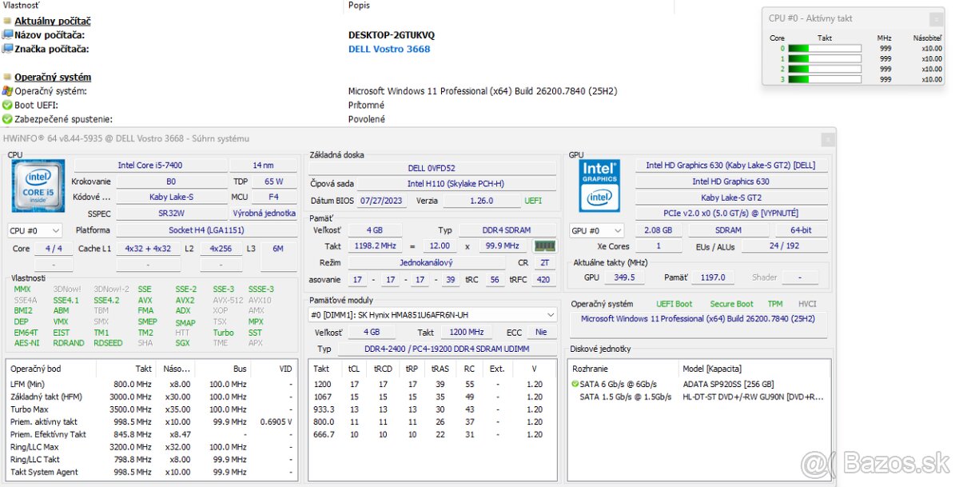Click the ECC Nie status field
959x487 pixels.
click(540, 331)
